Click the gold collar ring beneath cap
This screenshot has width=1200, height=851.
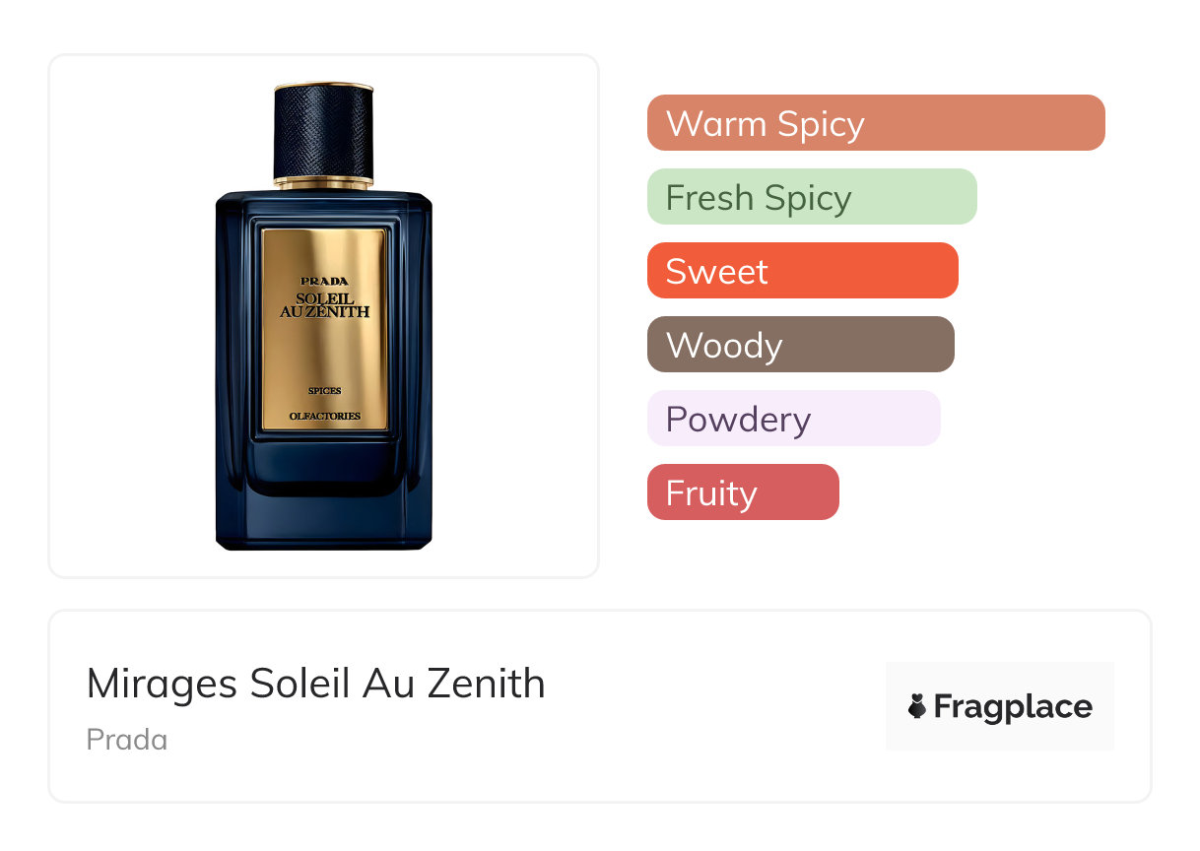[323, 180]
